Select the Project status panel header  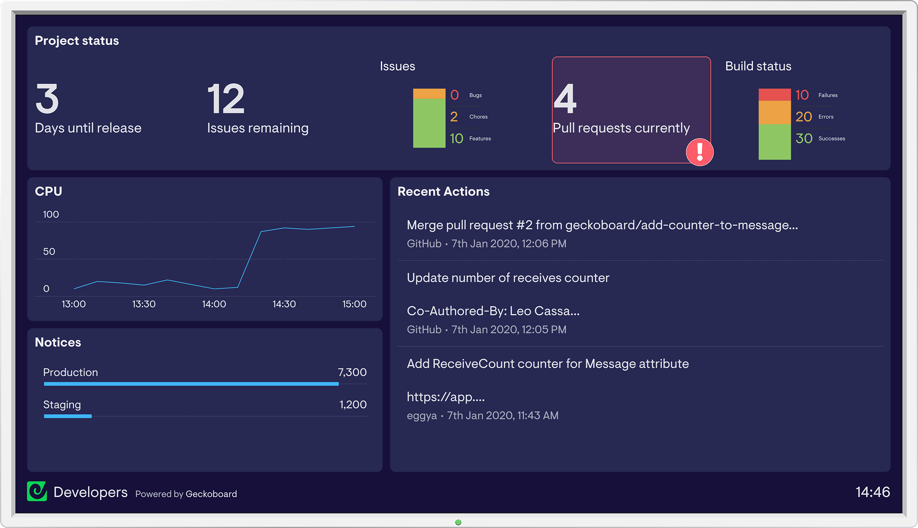coord(76,41)
